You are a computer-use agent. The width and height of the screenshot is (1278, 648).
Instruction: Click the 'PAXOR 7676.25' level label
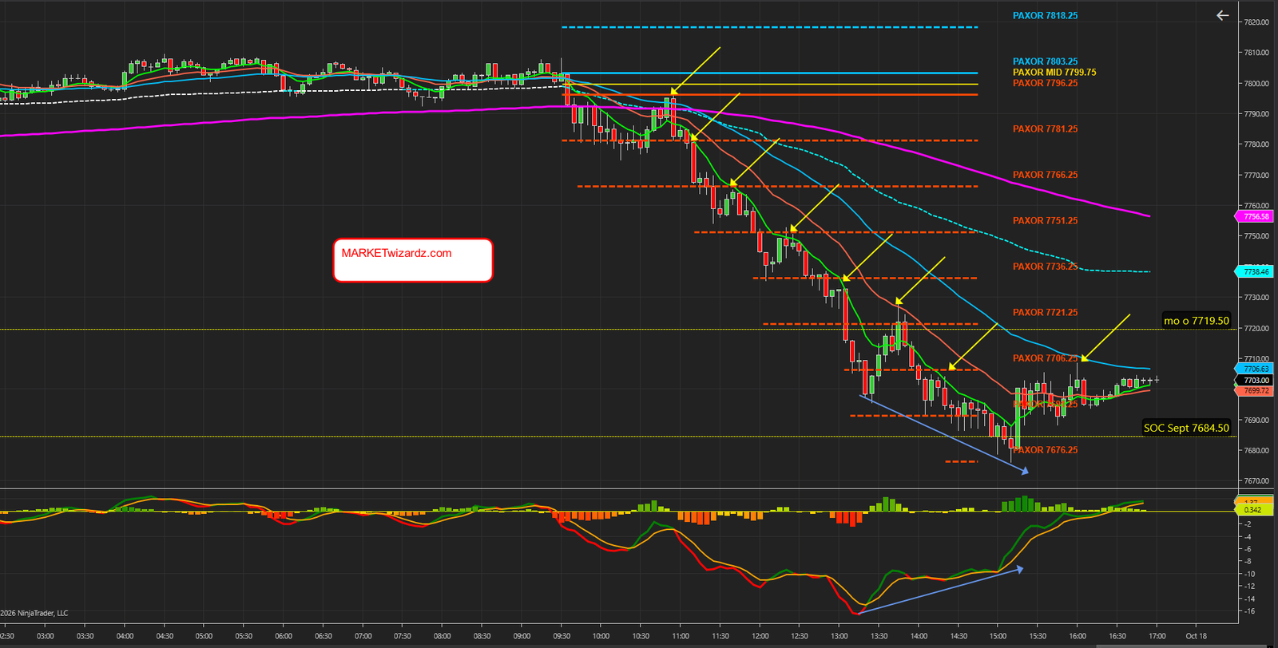1045,450
